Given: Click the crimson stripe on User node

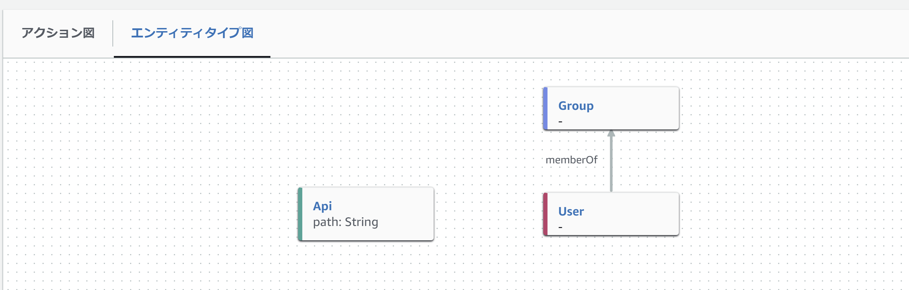Looking at the screenshot, I should pos(545,214).
